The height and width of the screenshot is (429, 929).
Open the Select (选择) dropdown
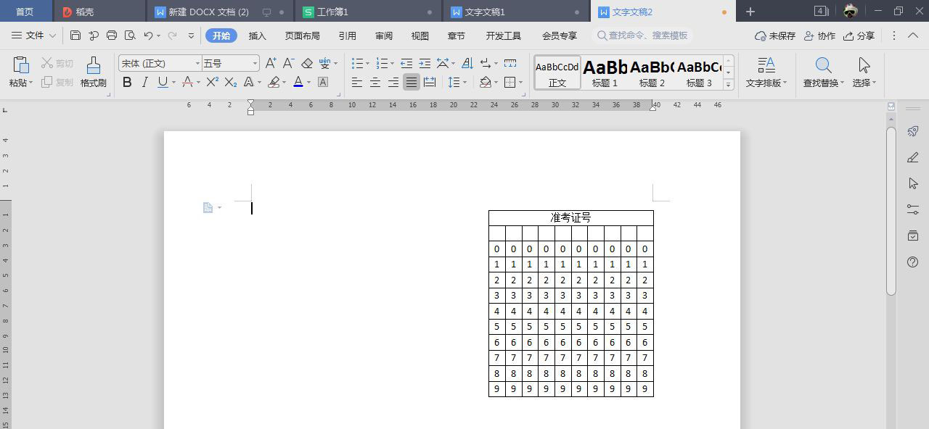click(864, 83)
